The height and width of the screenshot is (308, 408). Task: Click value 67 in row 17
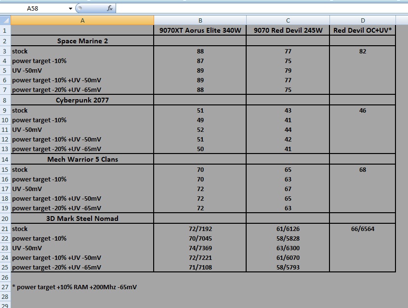pyautogui.click(x=288, y=189)
